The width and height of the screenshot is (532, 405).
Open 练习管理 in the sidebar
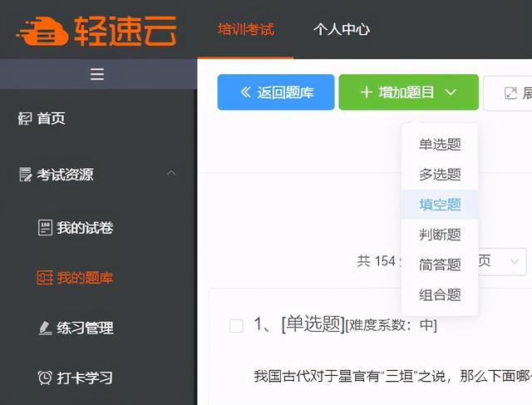pos(85,328)
